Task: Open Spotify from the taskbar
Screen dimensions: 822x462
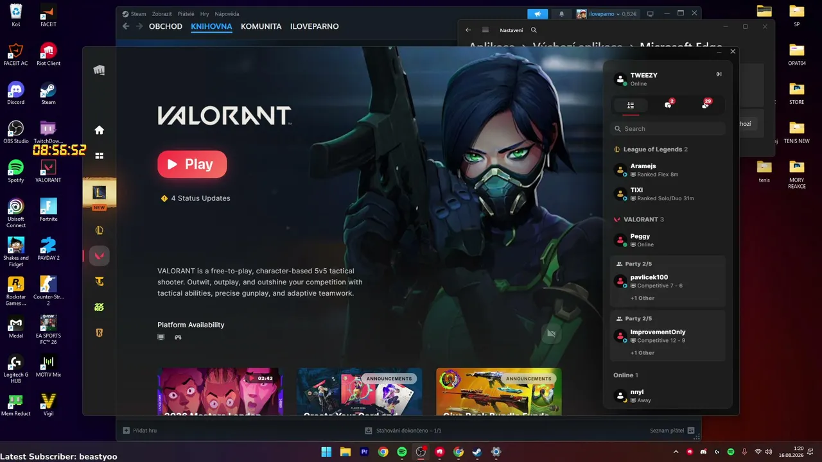Action: (x=402, y=452)
